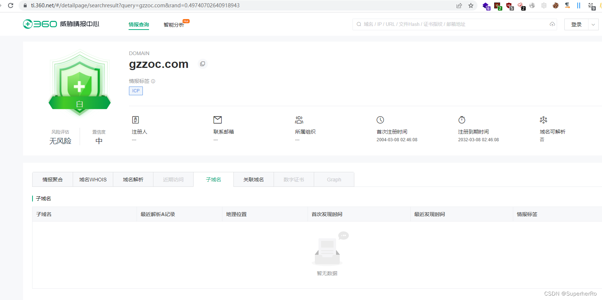Click the browser address bar URL
The height and width of the screenshot is (300, 602).
[x=135, y=5]
